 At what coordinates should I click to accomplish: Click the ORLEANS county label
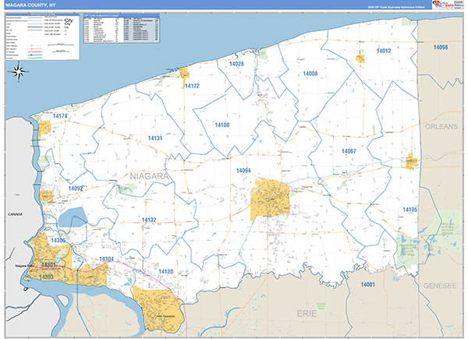441,125
